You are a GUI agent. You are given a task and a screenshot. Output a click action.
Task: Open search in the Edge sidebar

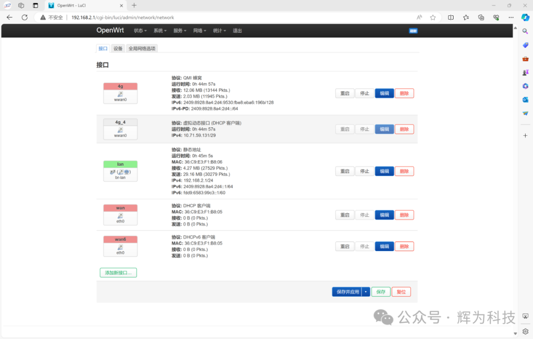click(x=525, y=31)
